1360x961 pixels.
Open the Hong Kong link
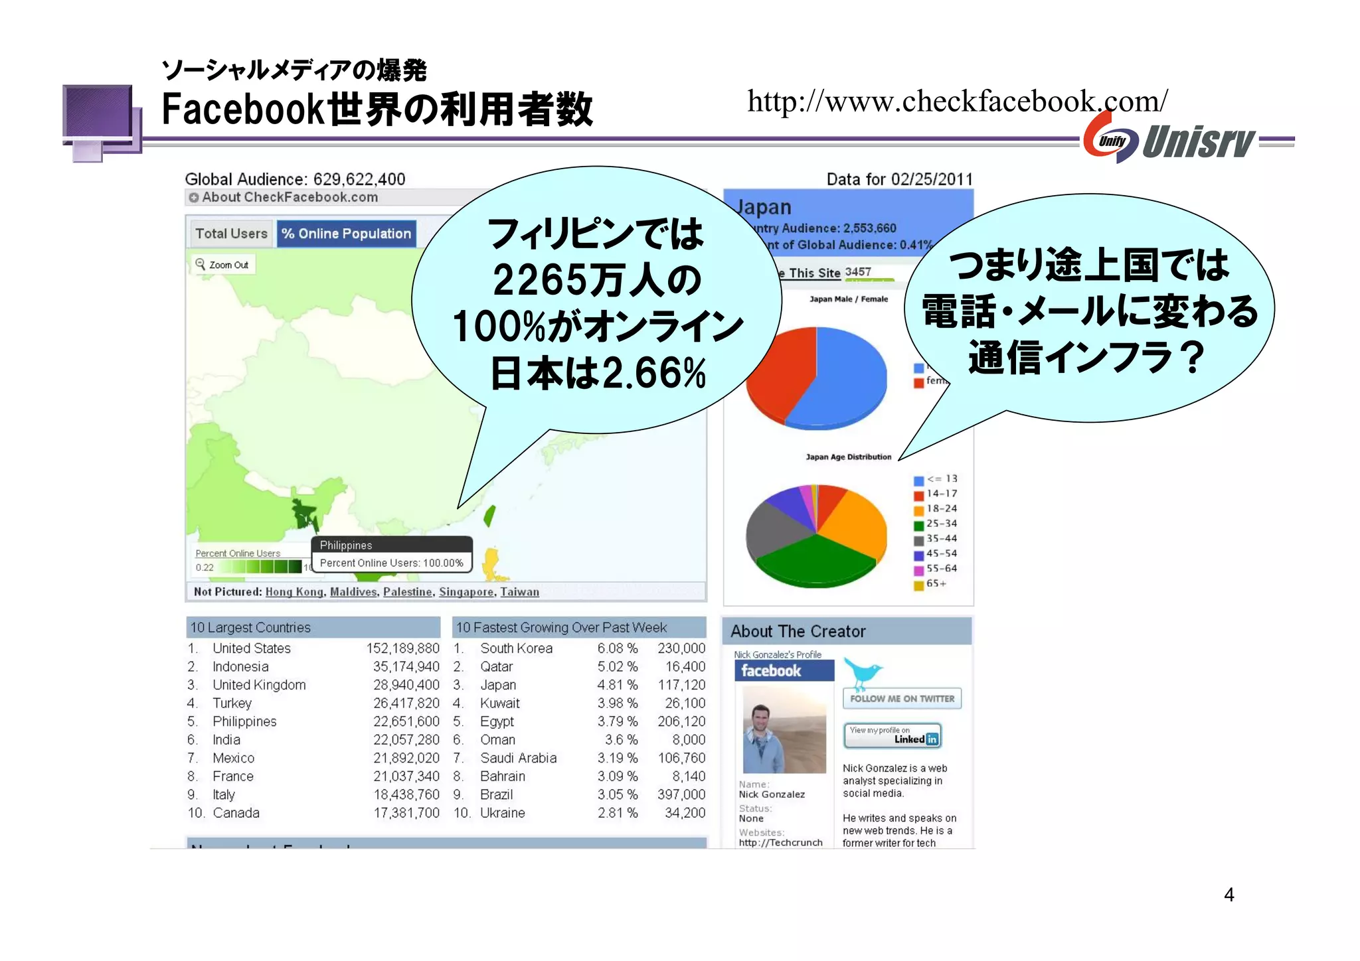[294, 592]
